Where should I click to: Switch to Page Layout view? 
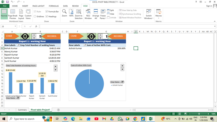(x=21, y=14)
